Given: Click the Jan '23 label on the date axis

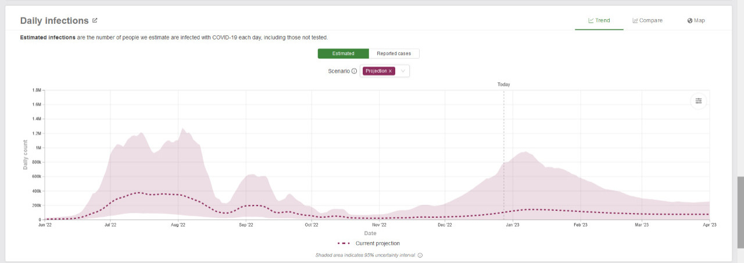Looking at the screenshot, I should tap(513, 225).
